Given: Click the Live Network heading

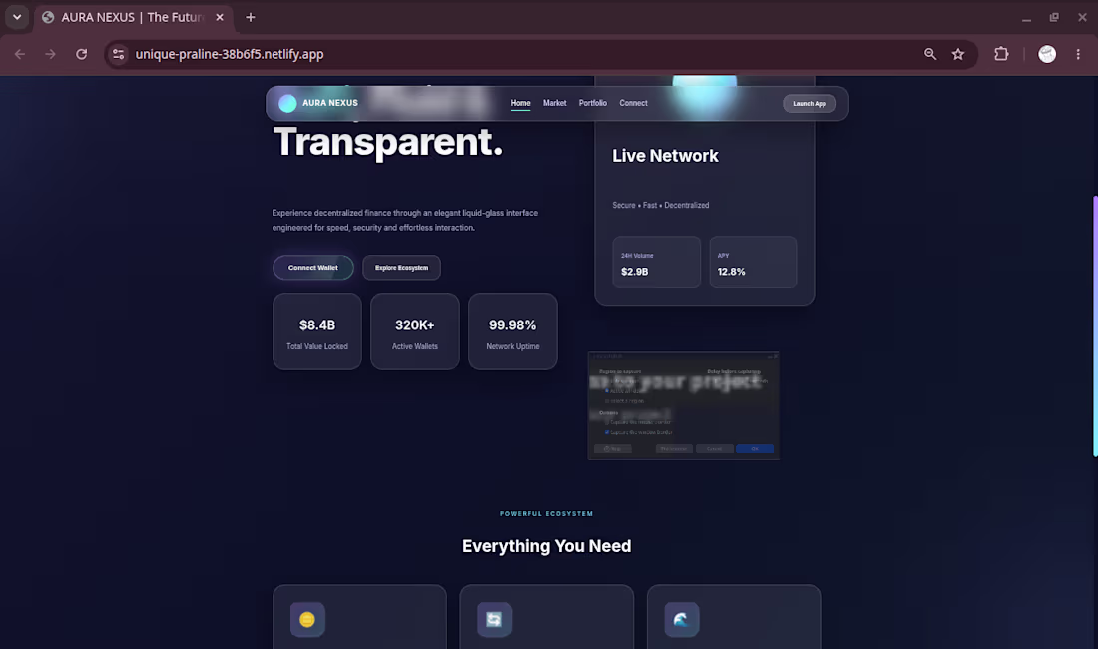Looking at the screenshot, I should pyautogui.click(x=665, y=156).
